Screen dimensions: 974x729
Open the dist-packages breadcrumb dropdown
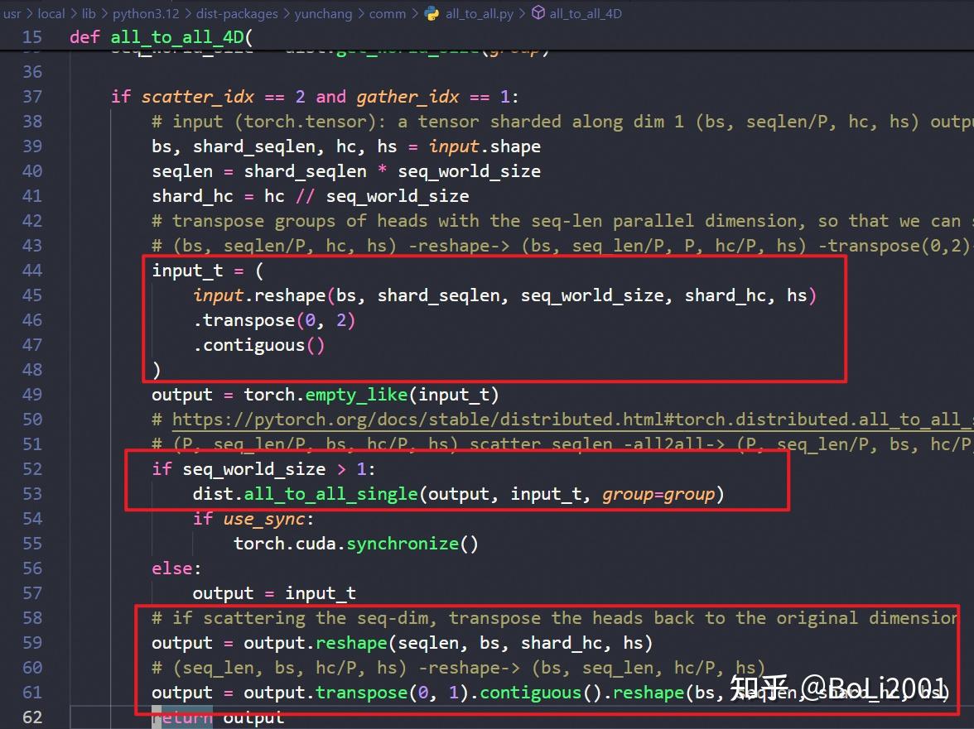(x=237, y=13)
